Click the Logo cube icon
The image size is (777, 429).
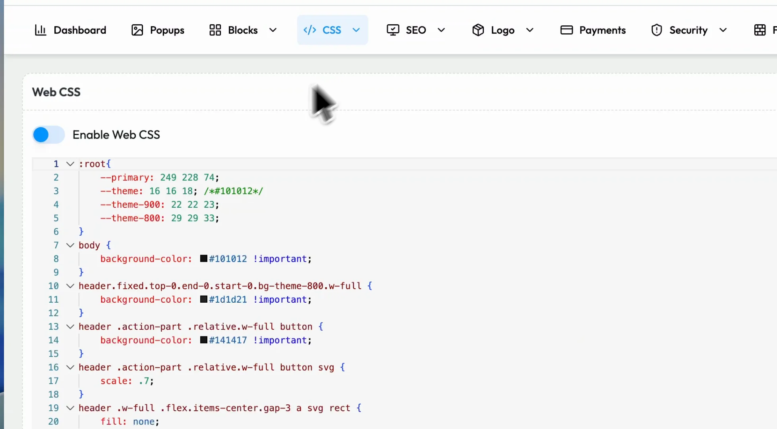[478, 30]
